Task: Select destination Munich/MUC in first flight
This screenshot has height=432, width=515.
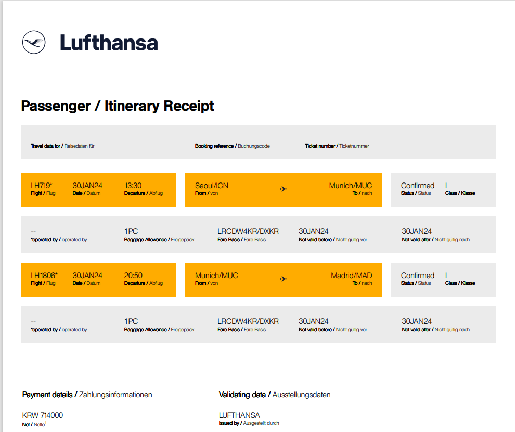Action: (x=351, y=186)
